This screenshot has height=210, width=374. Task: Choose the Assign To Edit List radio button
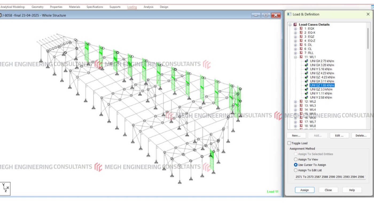[295, 170]
